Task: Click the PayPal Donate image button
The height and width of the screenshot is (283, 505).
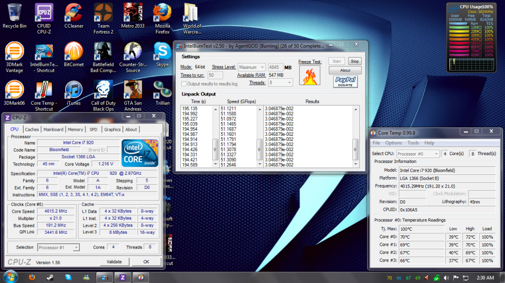Action: (x=345, y=82)
